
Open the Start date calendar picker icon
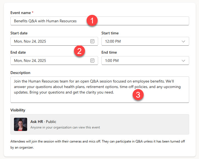[92, 41]
